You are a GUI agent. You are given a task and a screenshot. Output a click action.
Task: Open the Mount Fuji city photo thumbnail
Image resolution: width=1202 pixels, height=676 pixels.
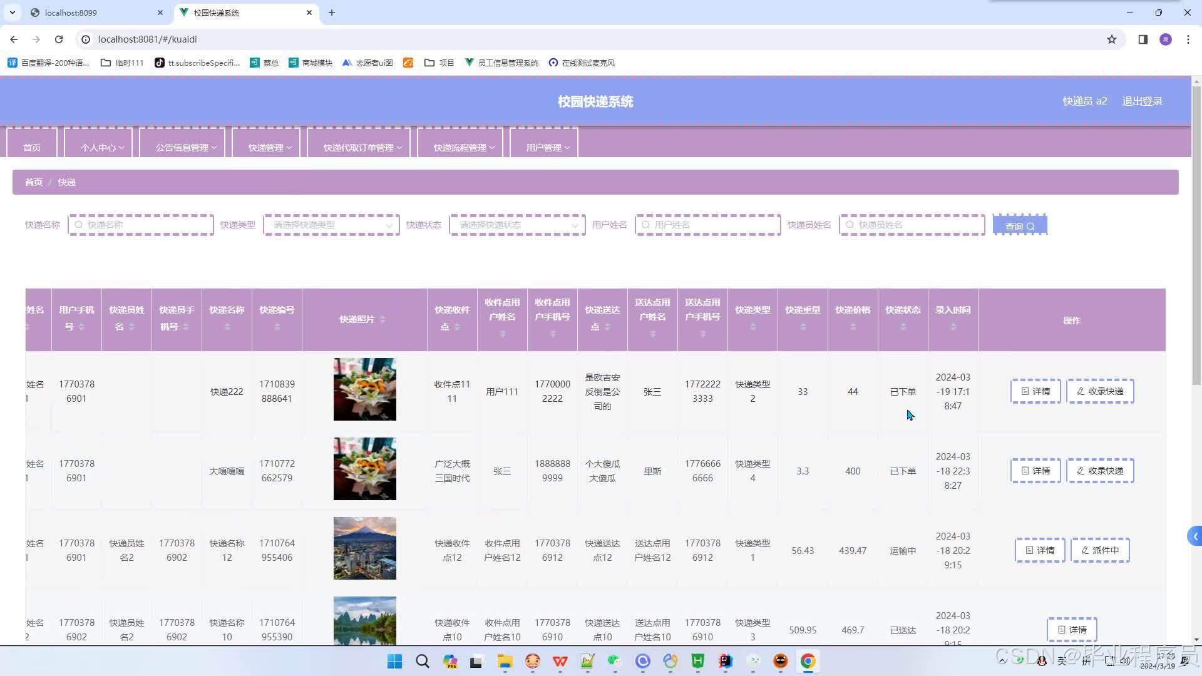pyautogui.click(x=364, y=548)
